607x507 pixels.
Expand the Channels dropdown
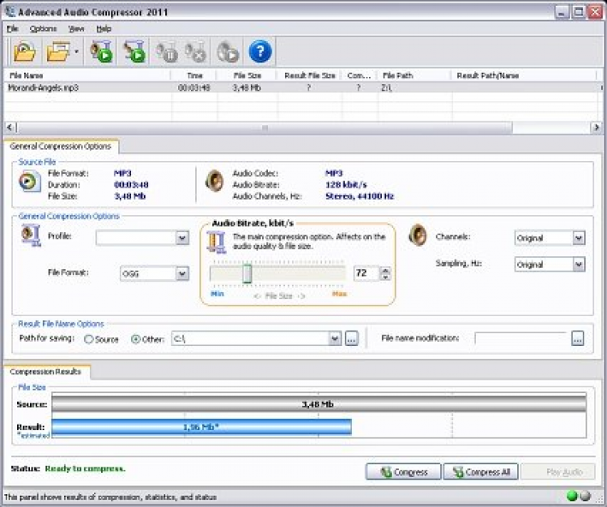[579, 238]
